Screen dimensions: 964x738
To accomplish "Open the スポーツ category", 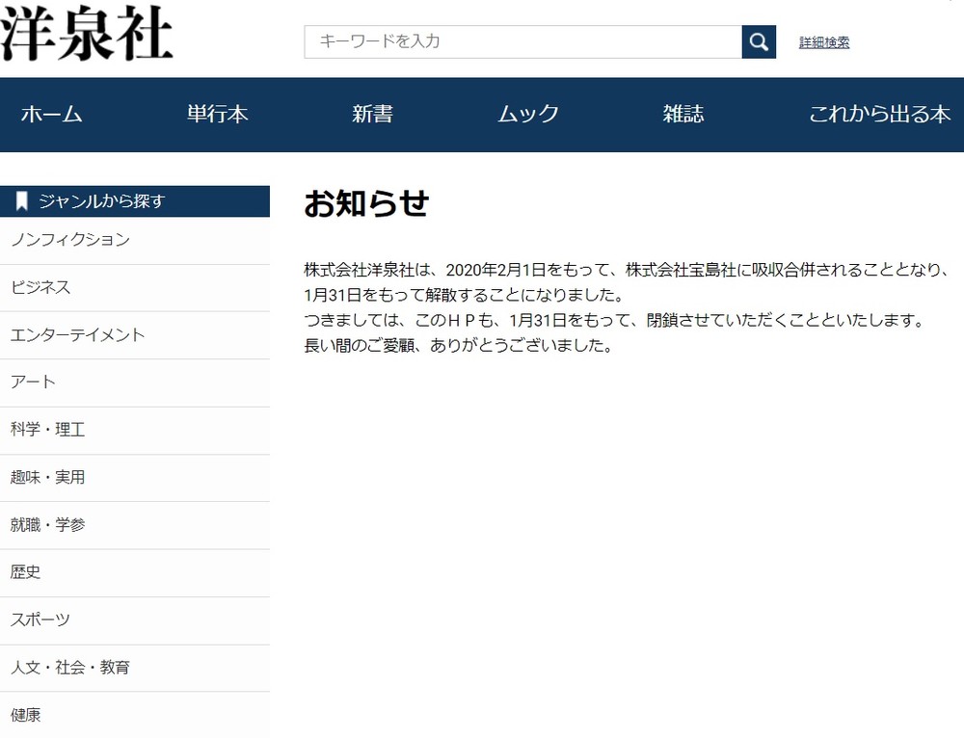I will point(39,620).
